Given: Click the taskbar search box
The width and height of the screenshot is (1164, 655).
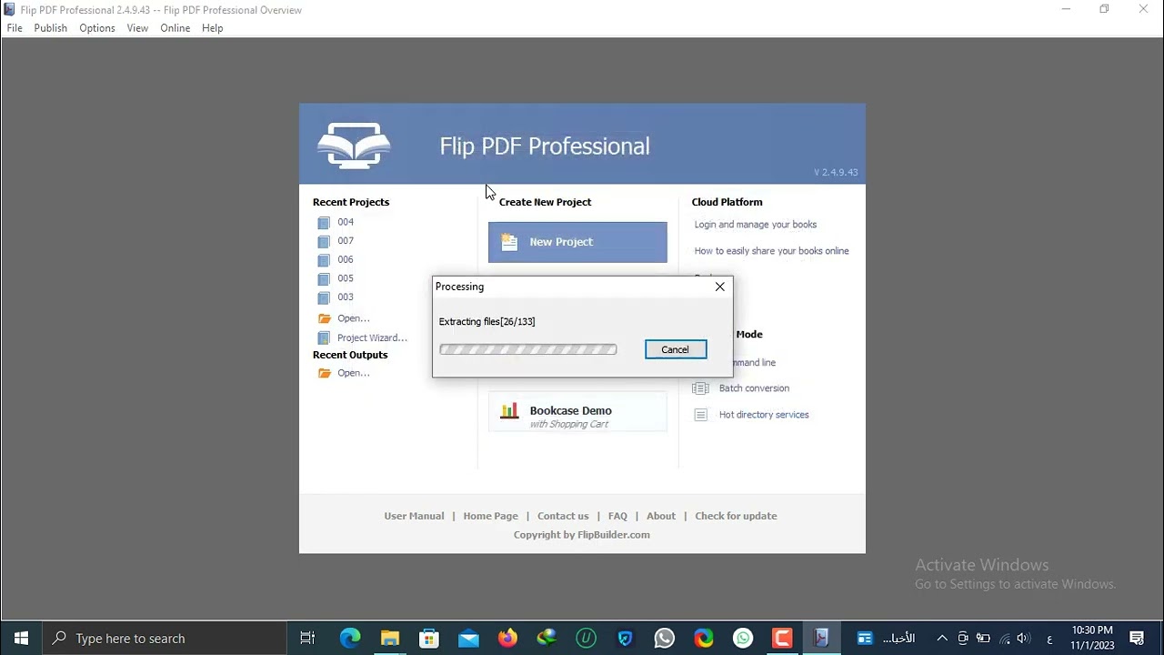Looking at the screenshot, I should 165,638.
